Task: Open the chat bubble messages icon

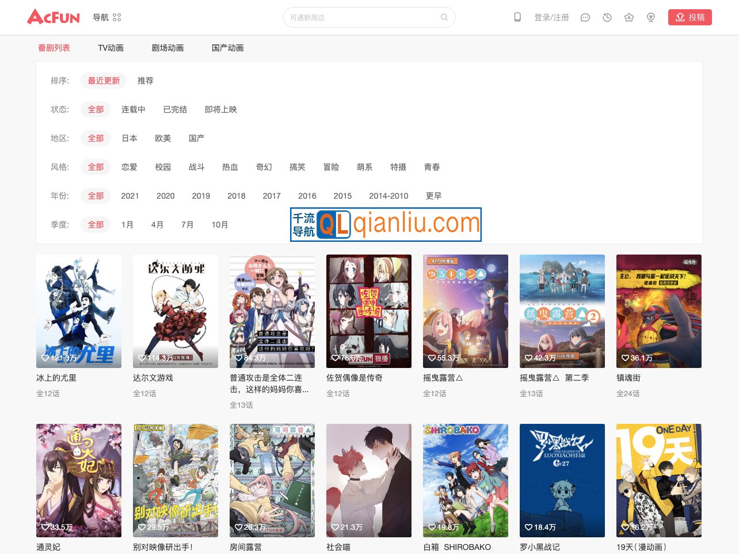Action: (585, 17)
